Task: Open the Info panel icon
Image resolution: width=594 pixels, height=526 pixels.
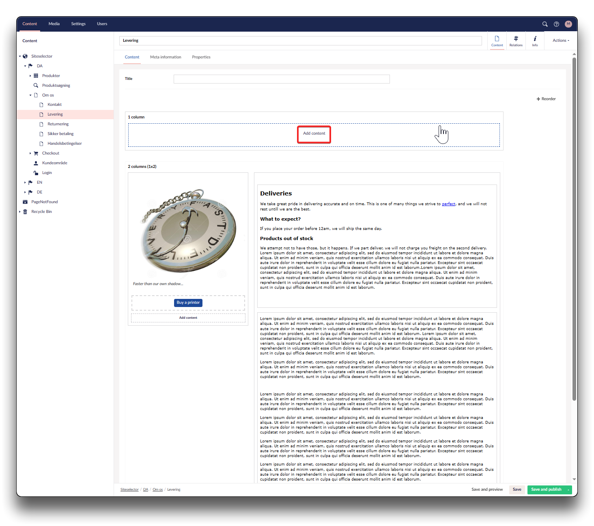Action: click(535, 41)
